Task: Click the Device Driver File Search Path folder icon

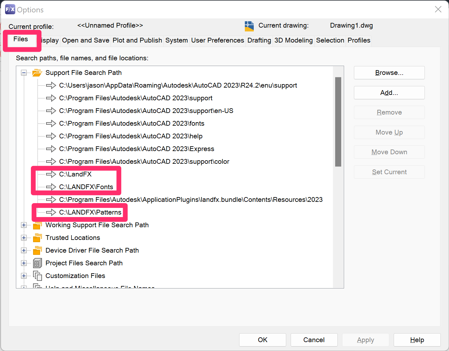Action: (x=37, y=250)
